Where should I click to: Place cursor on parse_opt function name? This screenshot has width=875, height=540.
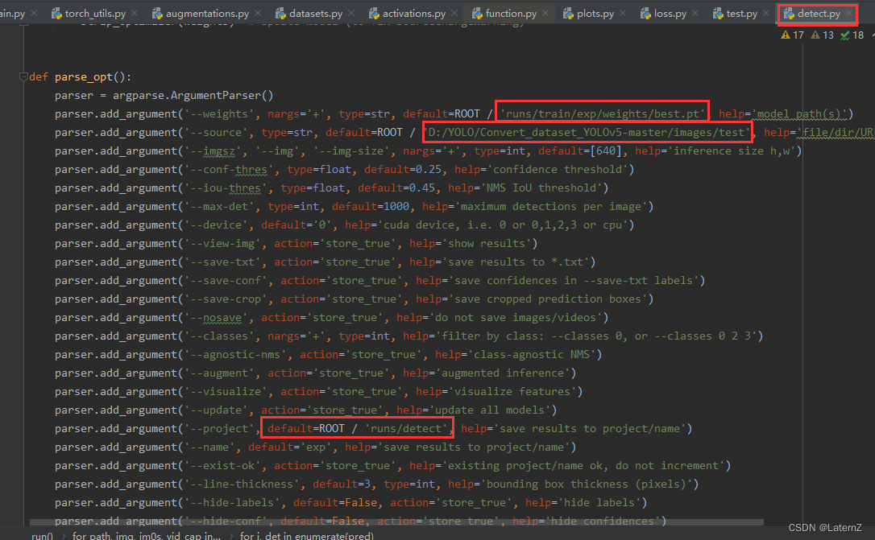[85, 77]
